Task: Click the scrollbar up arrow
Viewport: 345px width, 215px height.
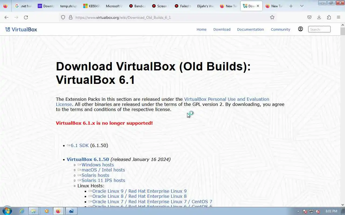Action: [x=343, y=25]
